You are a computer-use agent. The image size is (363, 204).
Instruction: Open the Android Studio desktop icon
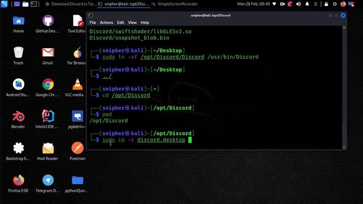[18, 88]
